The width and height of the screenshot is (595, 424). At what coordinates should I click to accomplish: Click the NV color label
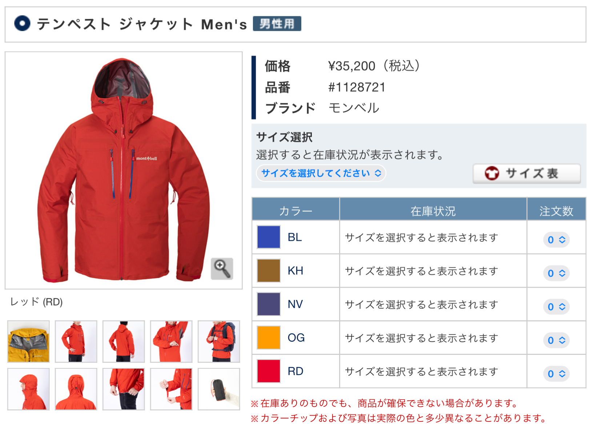click(x=295, y=304)
